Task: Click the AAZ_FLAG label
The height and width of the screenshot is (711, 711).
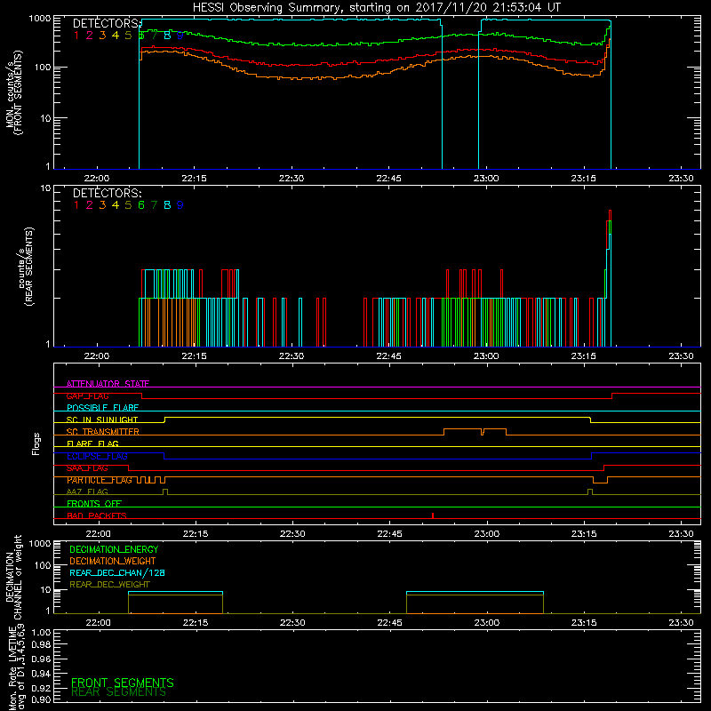Action: point(87,491)
